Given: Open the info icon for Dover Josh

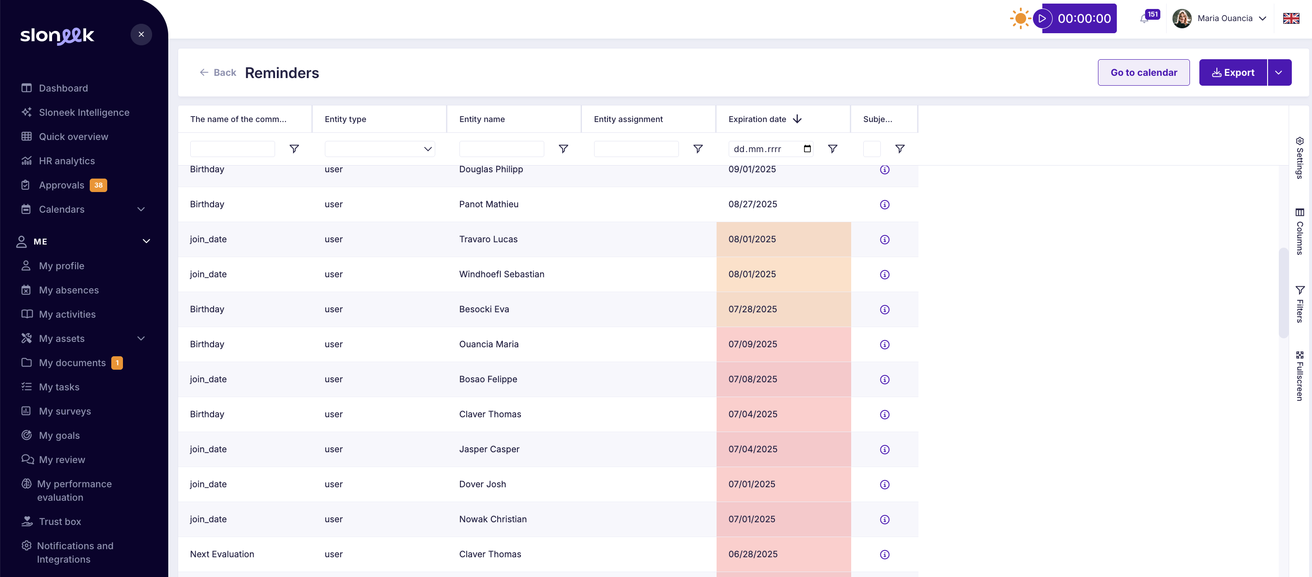Looking at the screenshot, I should (884, 485).
